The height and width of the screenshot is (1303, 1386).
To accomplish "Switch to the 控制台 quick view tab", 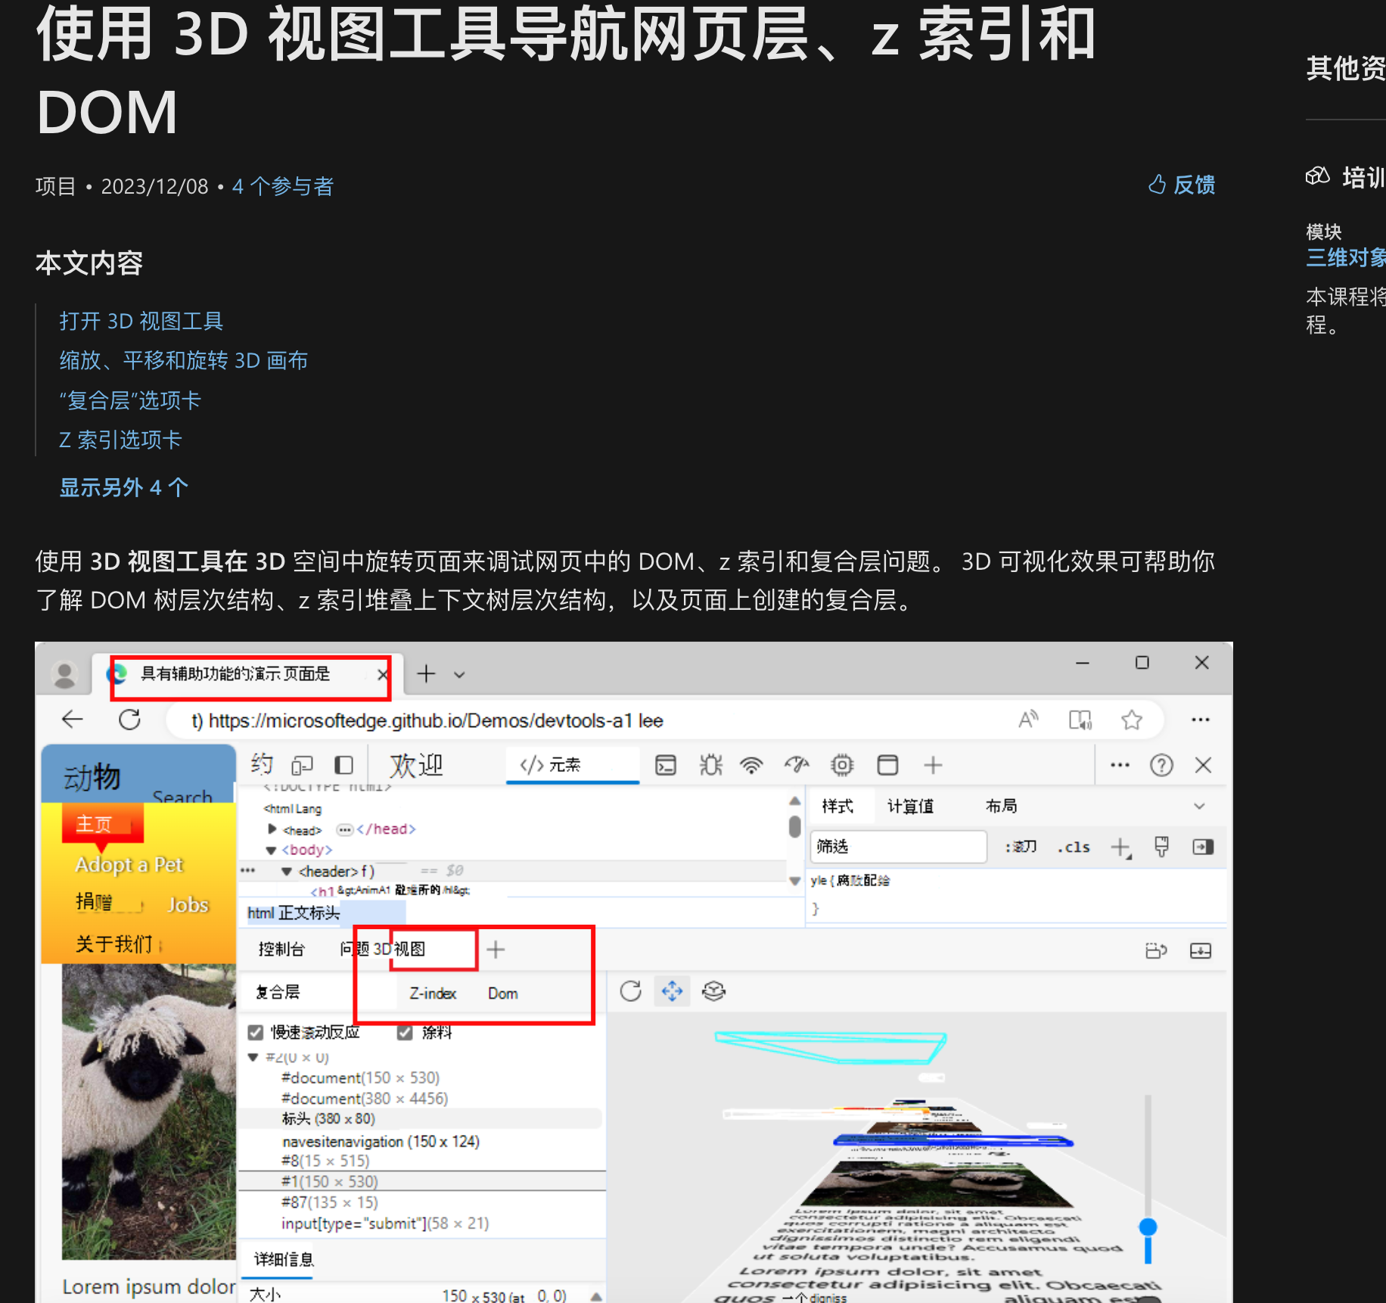I will pos(281,950).
